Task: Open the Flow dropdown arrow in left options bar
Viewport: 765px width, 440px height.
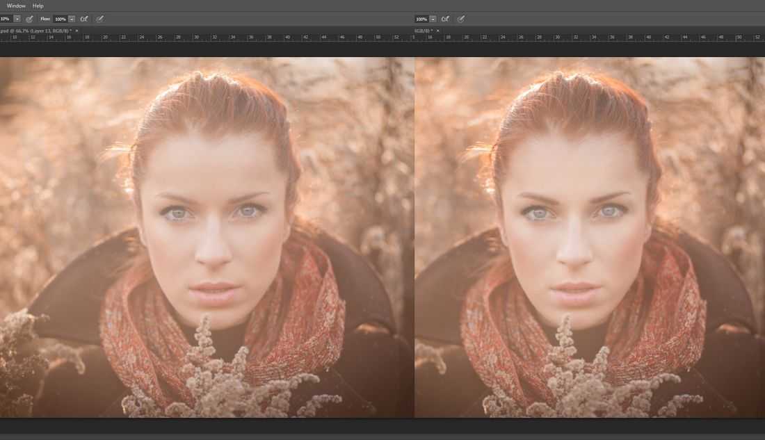Action: tap(72, 19)
